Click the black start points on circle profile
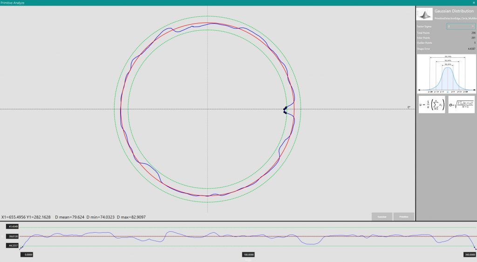477x262 pixels. pos(285,110)
